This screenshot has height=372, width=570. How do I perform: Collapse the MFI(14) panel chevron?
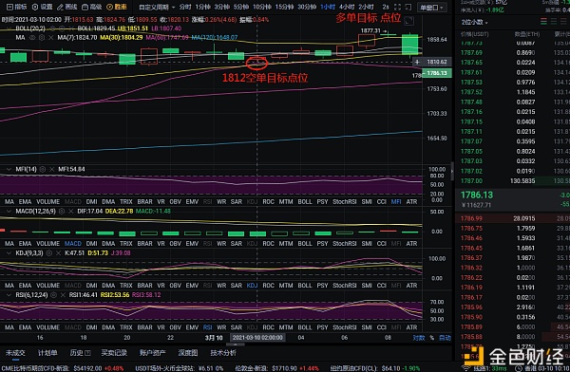(9, 169)
